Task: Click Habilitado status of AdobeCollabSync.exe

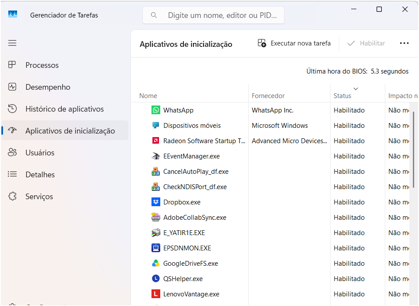Action: pyautogui.click(x=349, y=217)
